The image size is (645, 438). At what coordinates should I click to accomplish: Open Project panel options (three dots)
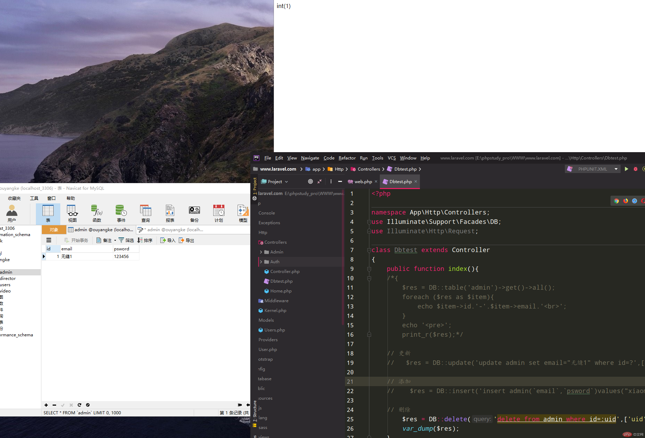coord(331,181)
